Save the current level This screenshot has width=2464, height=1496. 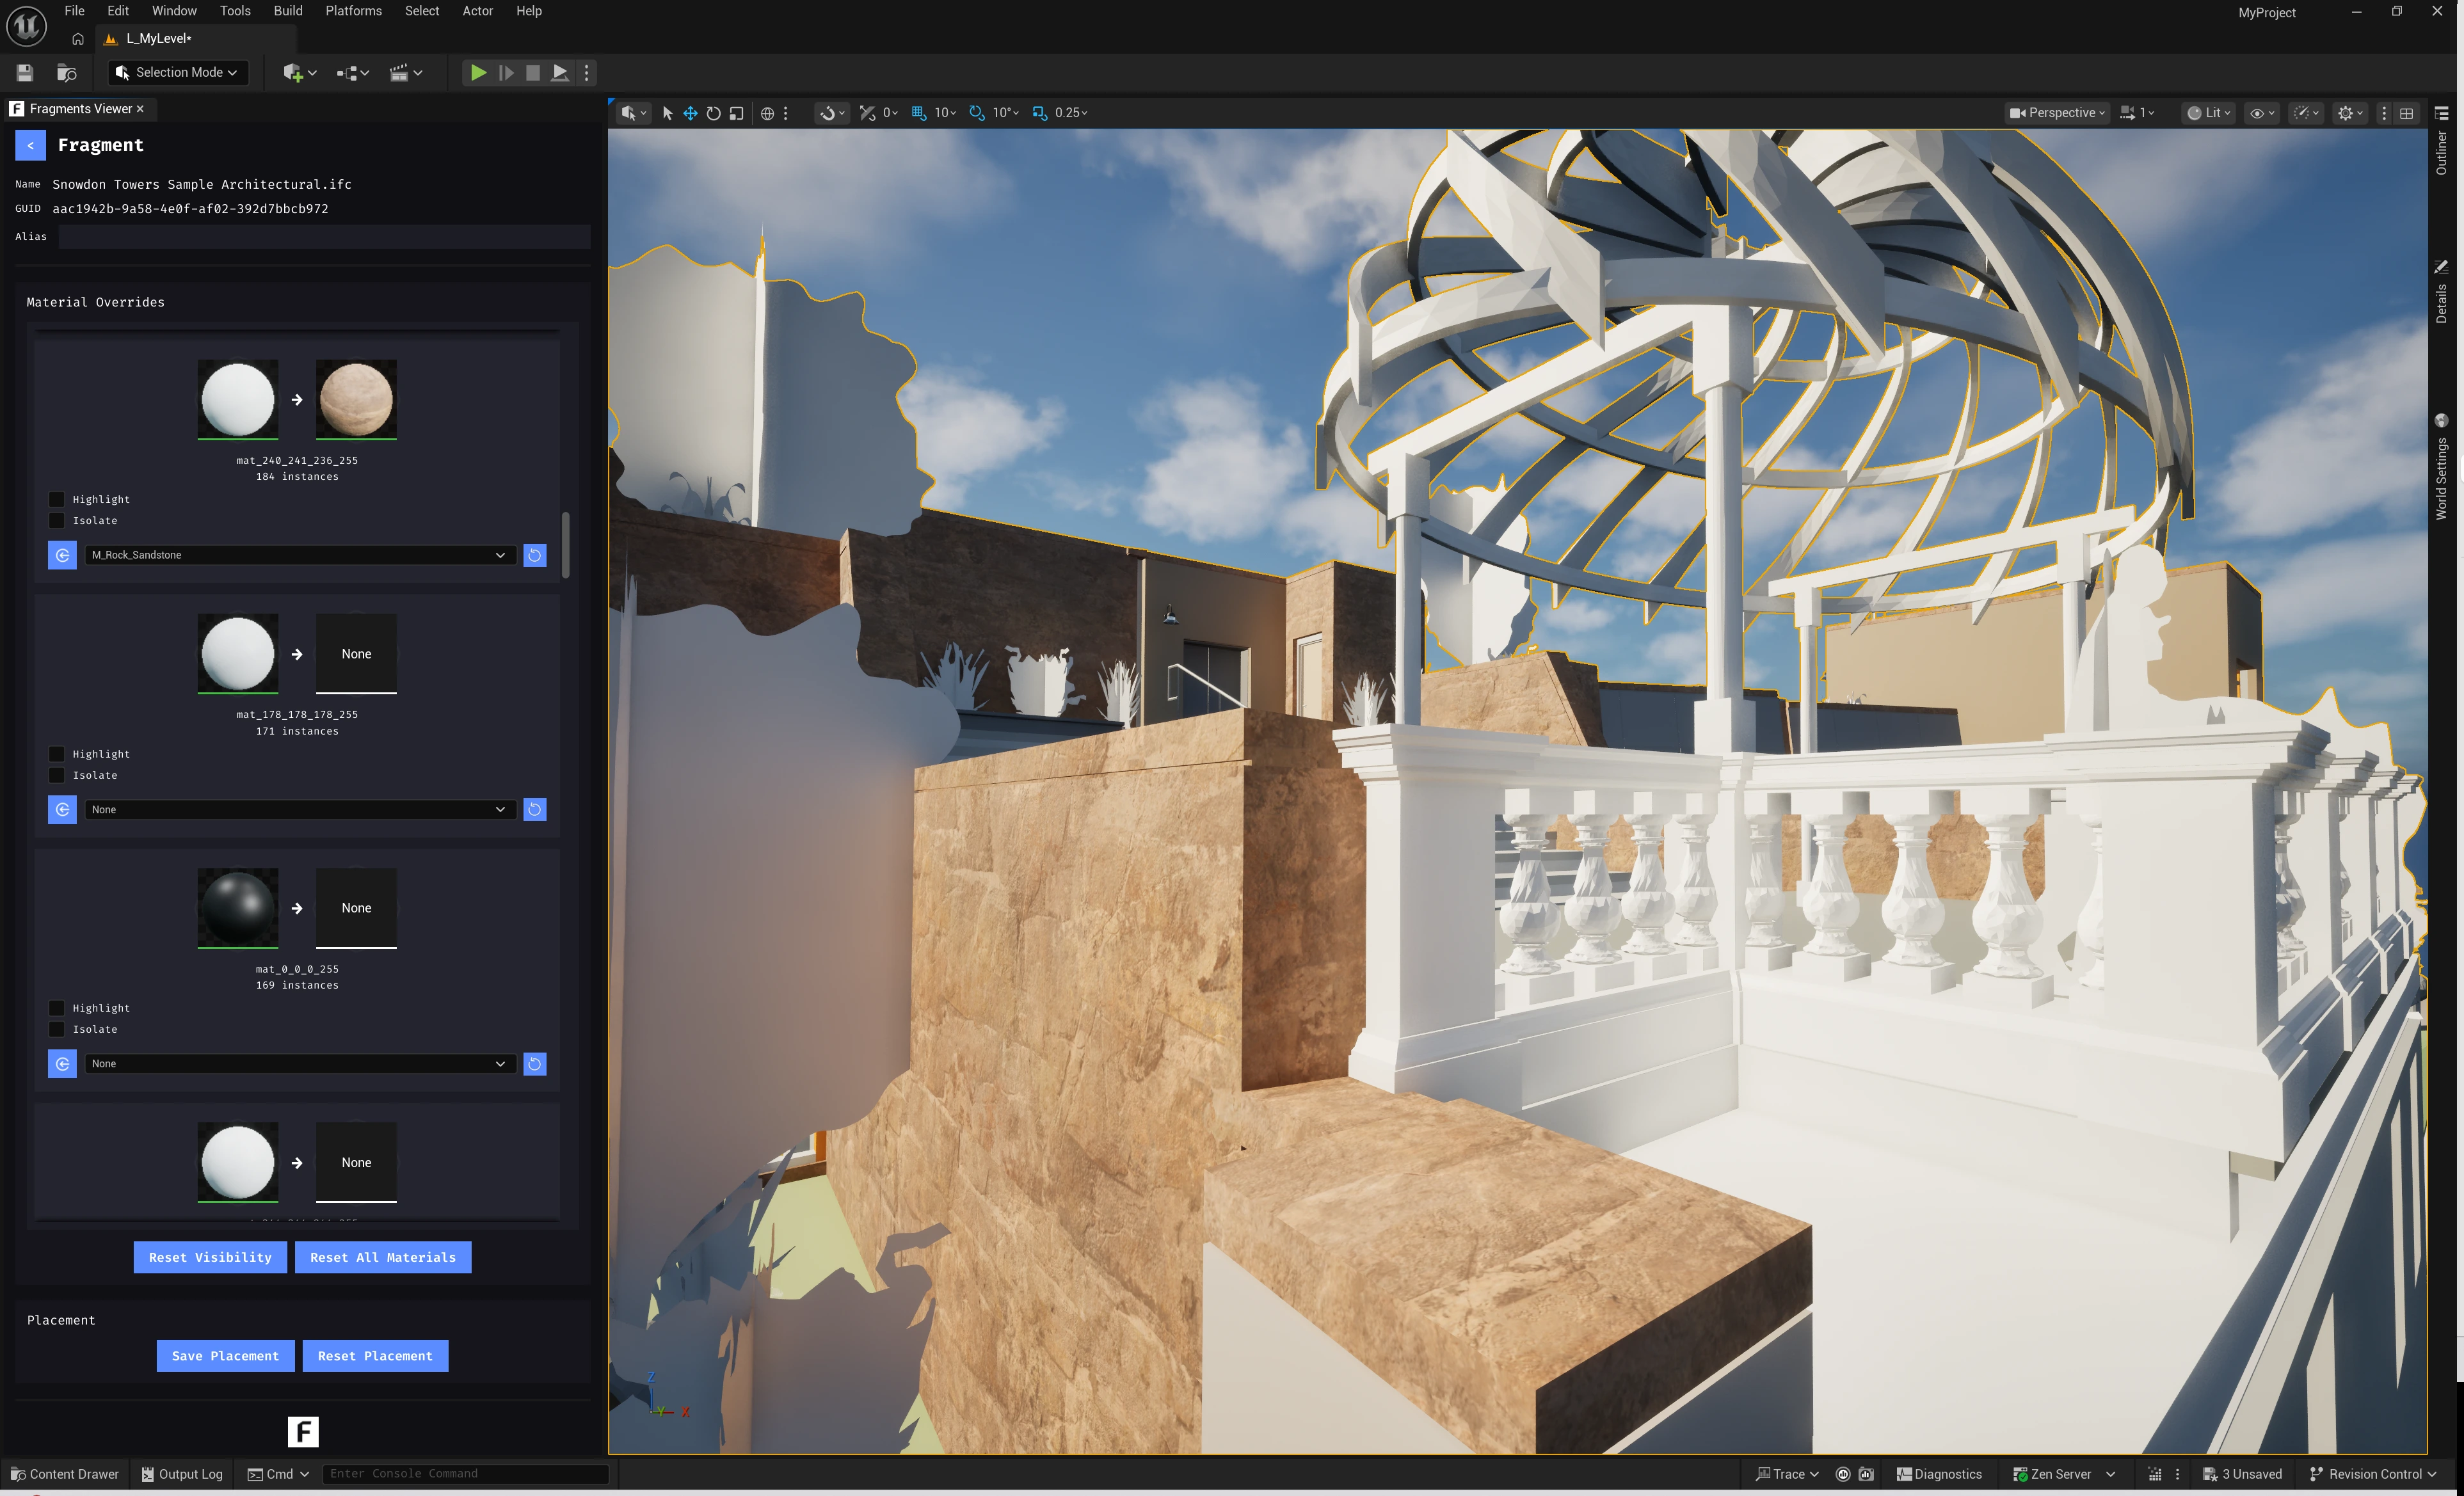25,72
